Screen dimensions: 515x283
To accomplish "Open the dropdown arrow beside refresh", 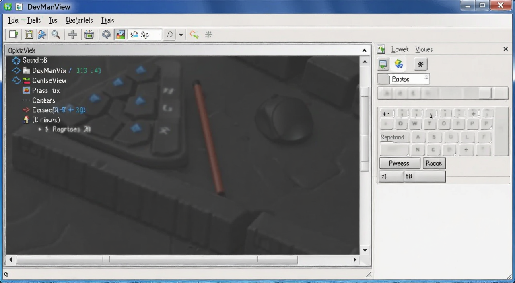I will click(181, 35).
